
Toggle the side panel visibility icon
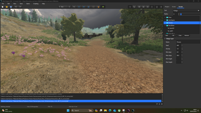pyautogui.click(x=161, y=7)
